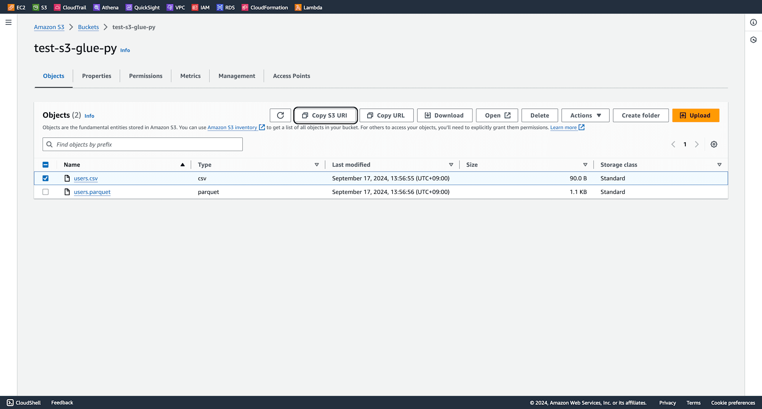Click Create folder button
Screen dimensions: 762x409
pos(641,115)
